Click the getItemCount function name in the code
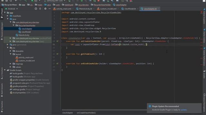206x115 pixels. (x=87, y=54)
